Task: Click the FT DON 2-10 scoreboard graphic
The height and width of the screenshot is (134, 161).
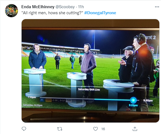Action: pyautogui.click(x=56, y=100)
